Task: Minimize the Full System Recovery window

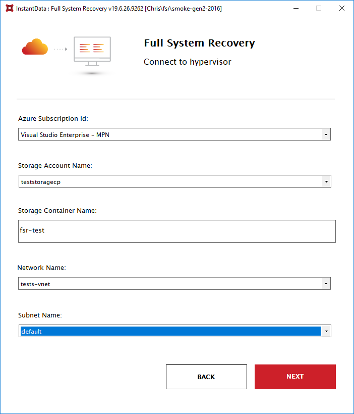Action: click(296, 8)
